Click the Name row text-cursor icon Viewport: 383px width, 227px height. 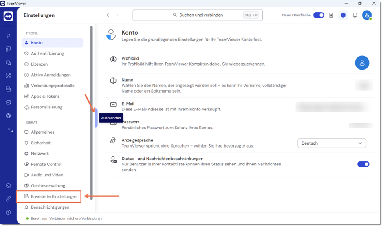pyautogui.click(x=113, y=81)
